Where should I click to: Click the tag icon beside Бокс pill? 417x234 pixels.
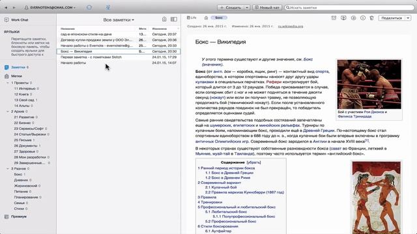(x=206, y=18)
